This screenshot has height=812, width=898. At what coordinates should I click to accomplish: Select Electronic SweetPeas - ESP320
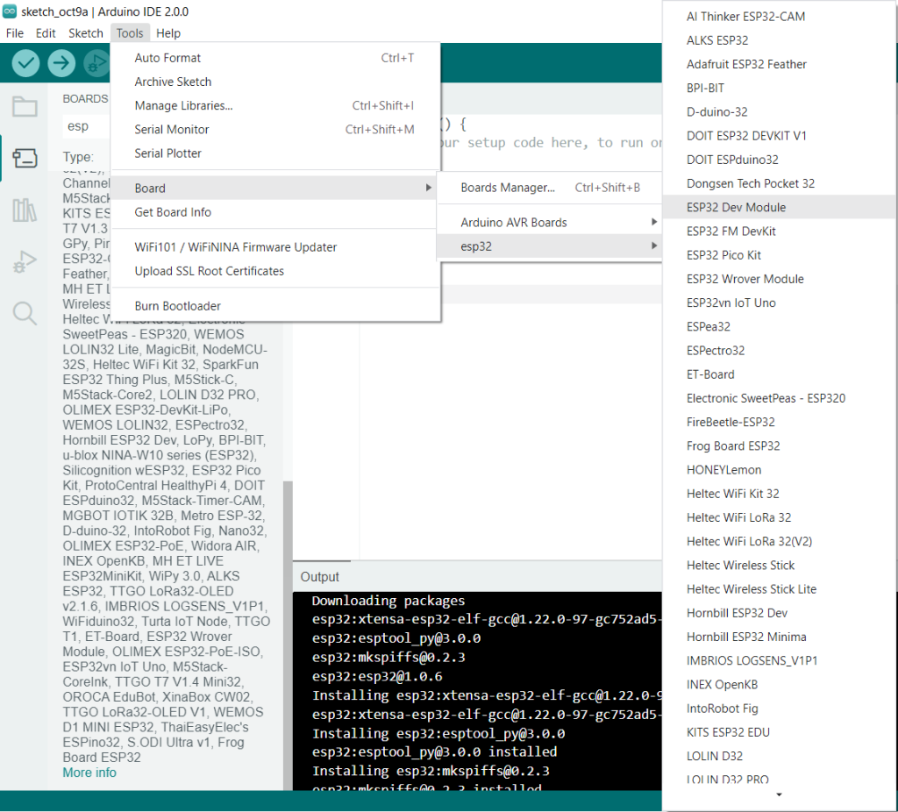pos(779,399)
